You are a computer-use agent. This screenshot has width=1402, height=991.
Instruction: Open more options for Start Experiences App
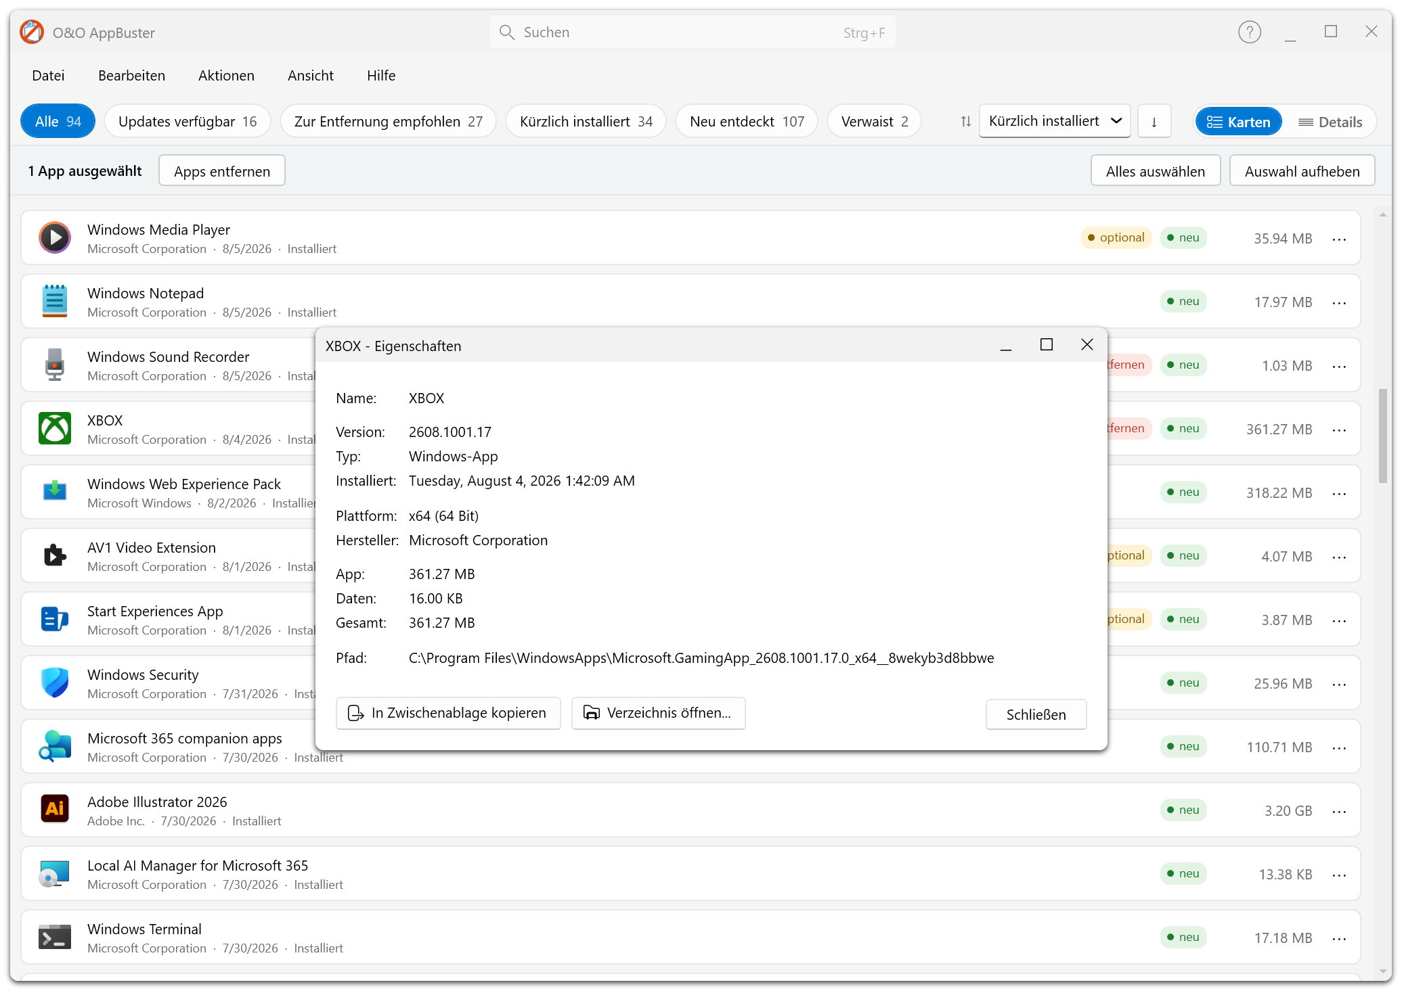(1339, 620)
